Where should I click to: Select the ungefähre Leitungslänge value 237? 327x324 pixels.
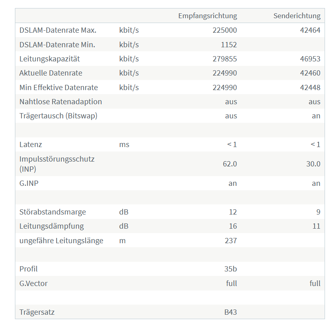tap(231, 240)
